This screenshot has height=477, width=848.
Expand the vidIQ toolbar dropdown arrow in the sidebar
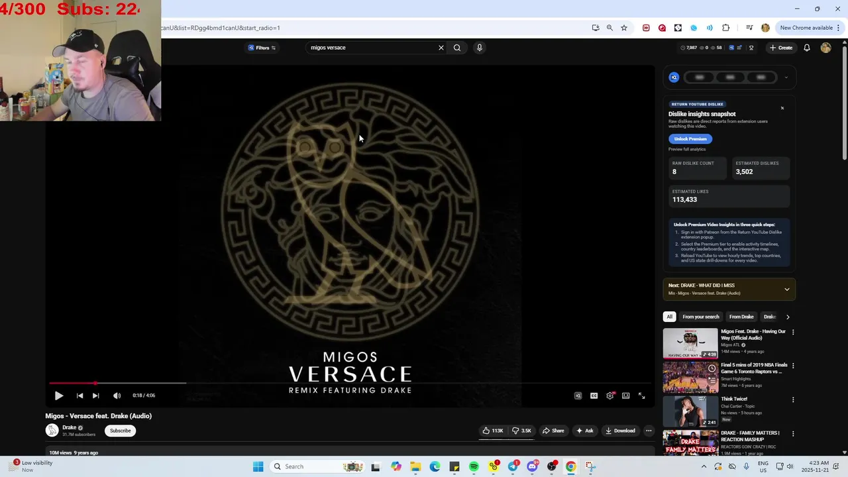(786, 78)
